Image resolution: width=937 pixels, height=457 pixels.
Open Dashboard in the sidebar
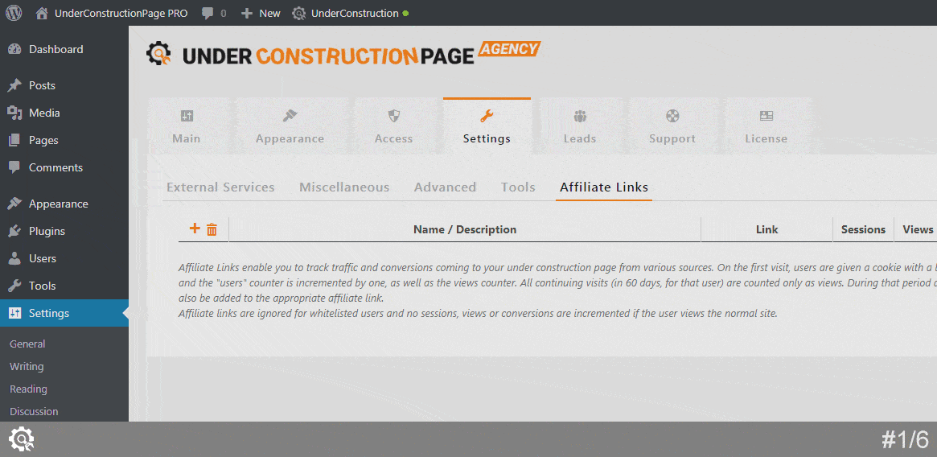(x=55, y=49)
